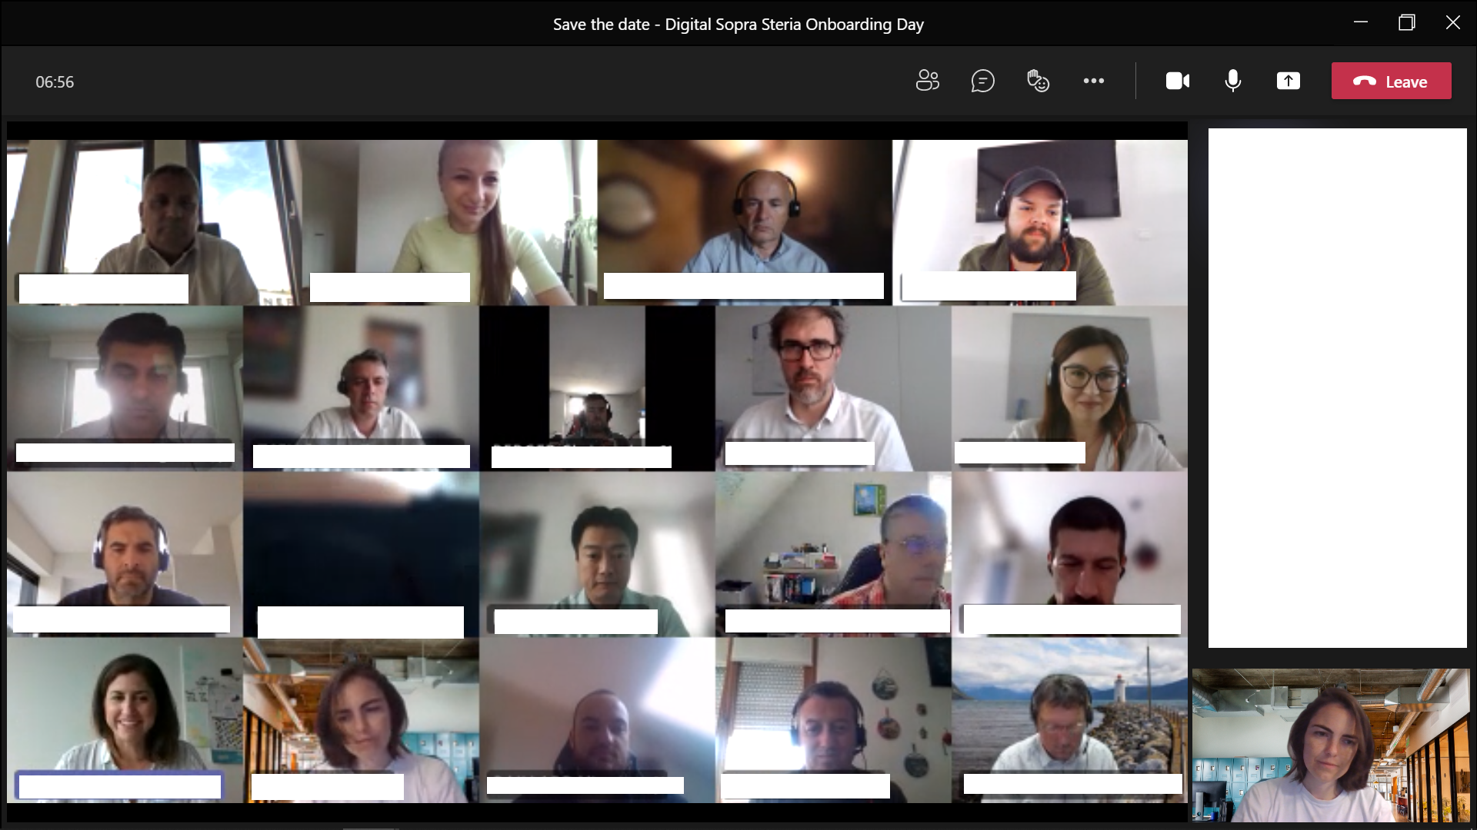Click the white side panel area
Screen dimensions: 1477x830
[x=1337, y=387]
